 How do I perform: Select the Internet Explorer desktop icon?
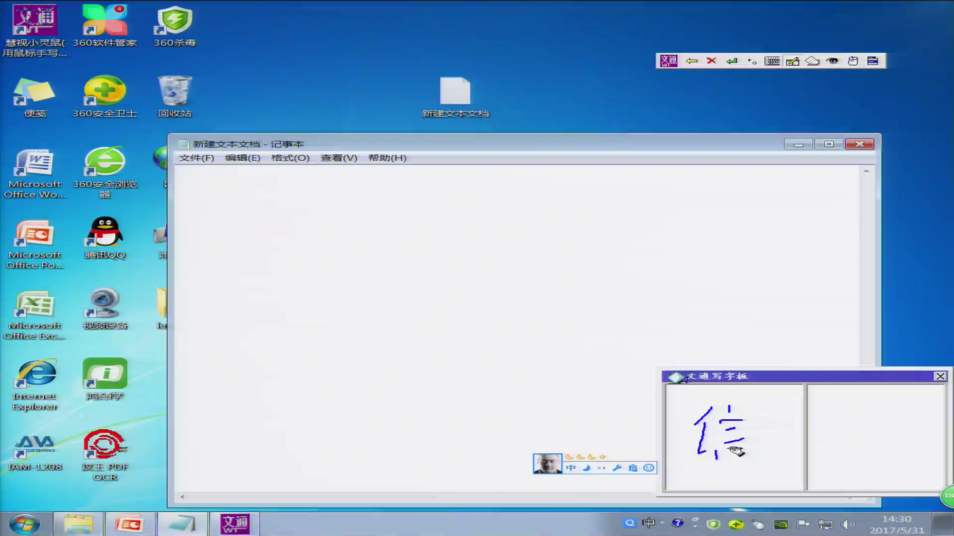pos(35,385)
